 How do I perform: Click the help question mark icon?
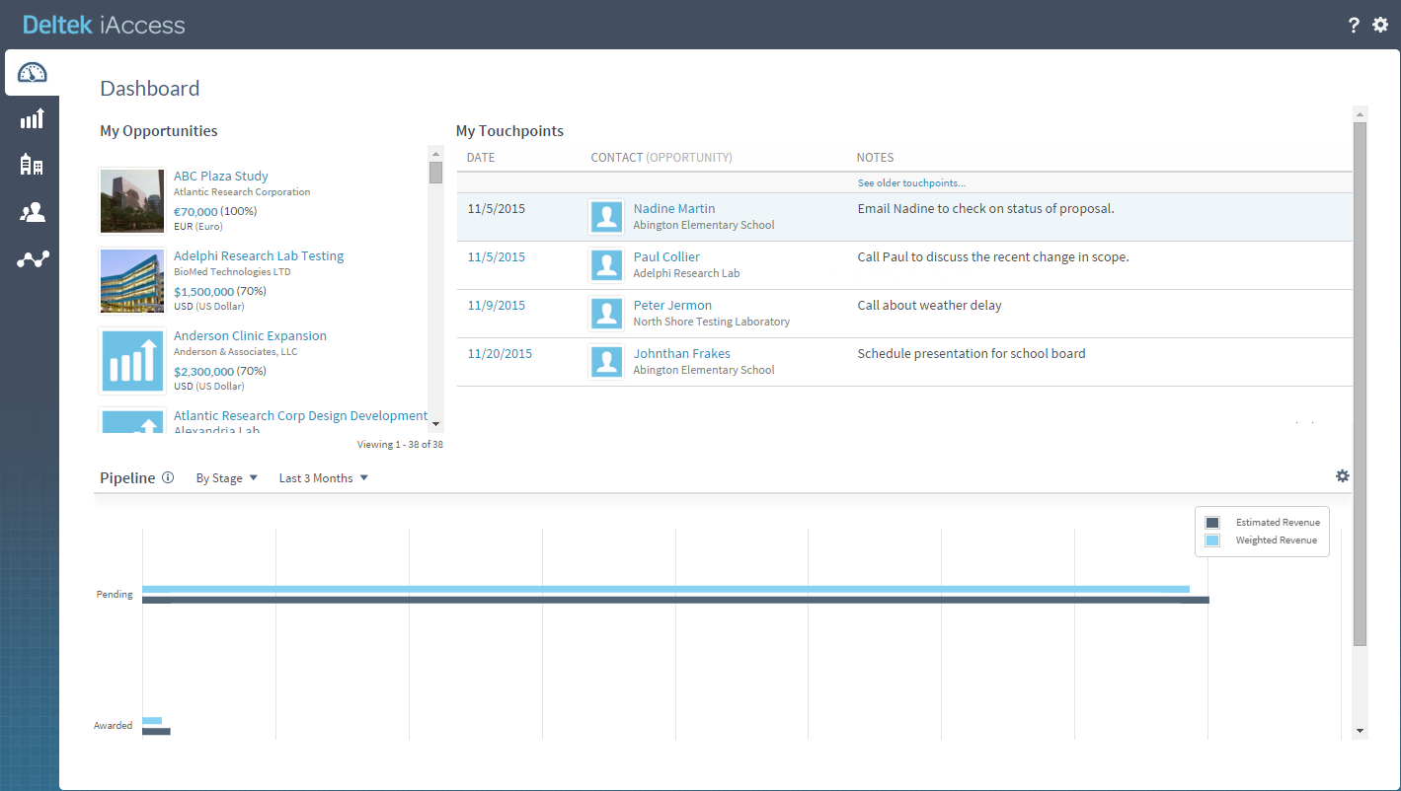[x=1354, y=26]
